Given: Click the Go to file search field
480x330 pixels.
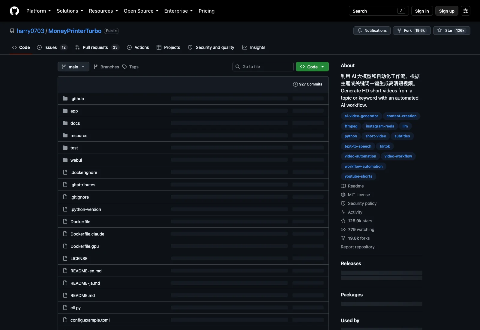Looking at the screenshot, I should point(263,67).
